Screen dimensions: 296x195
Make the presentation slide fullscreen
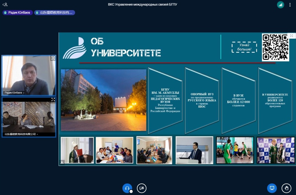point(291,36)
